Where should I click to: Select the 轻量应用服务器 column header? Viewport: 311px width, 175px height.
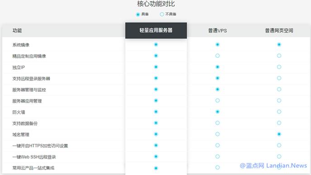156,30
